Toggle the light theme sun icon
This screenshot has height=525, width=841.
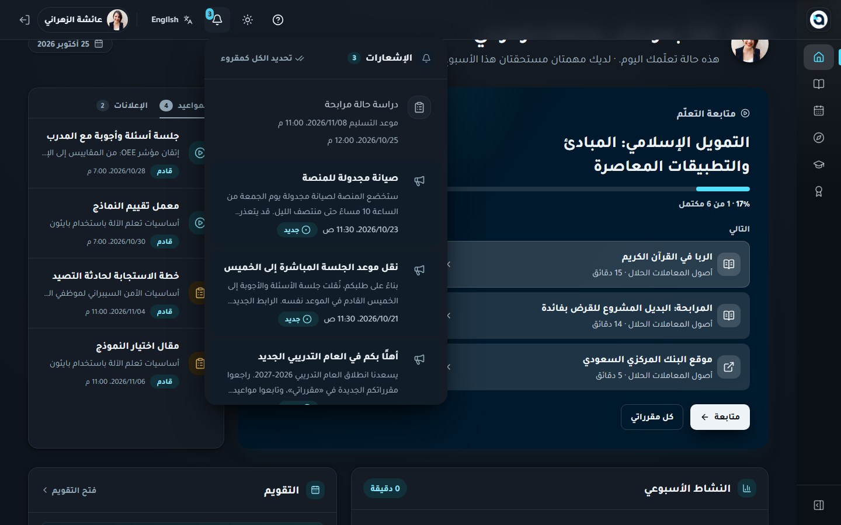[248, 20]
